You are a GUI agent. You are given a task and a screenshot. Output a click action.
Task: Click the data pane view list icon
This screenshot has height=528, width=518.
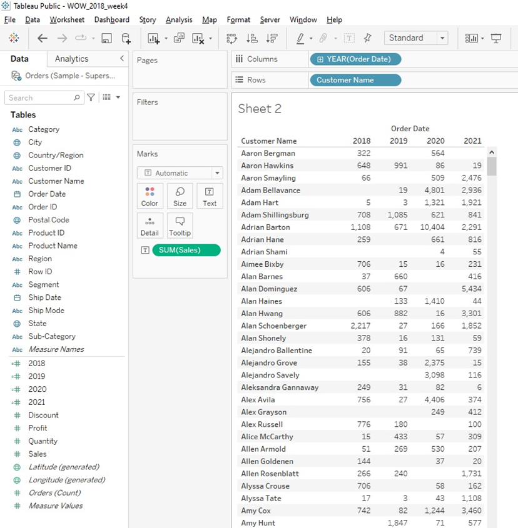tap(106, 97)
